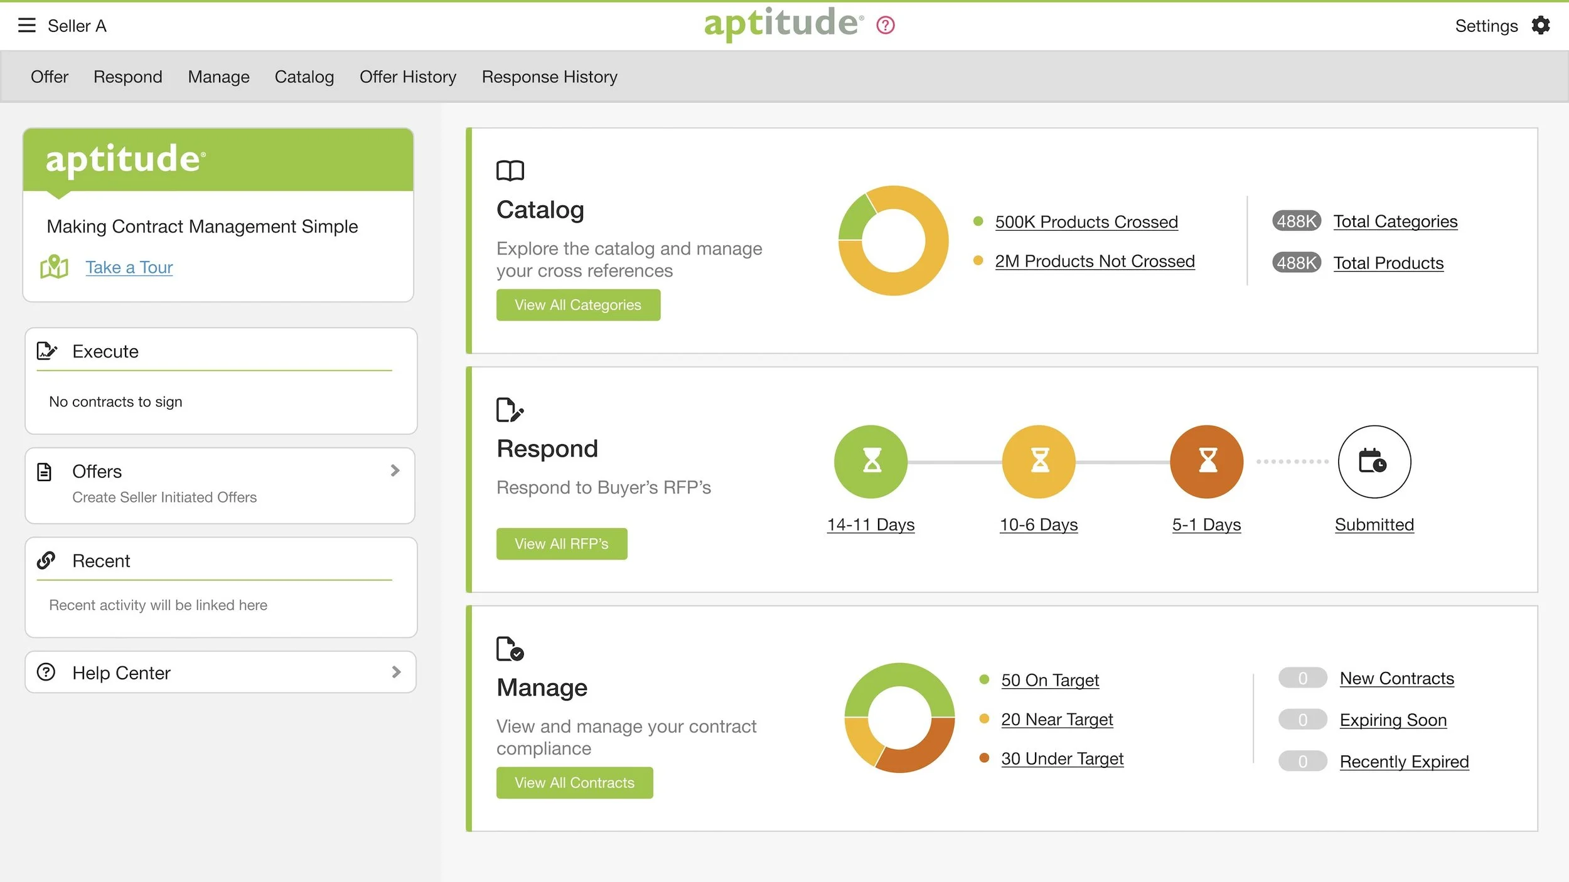Click the Recent link chain icon
1569x882 pixels.
46,560
